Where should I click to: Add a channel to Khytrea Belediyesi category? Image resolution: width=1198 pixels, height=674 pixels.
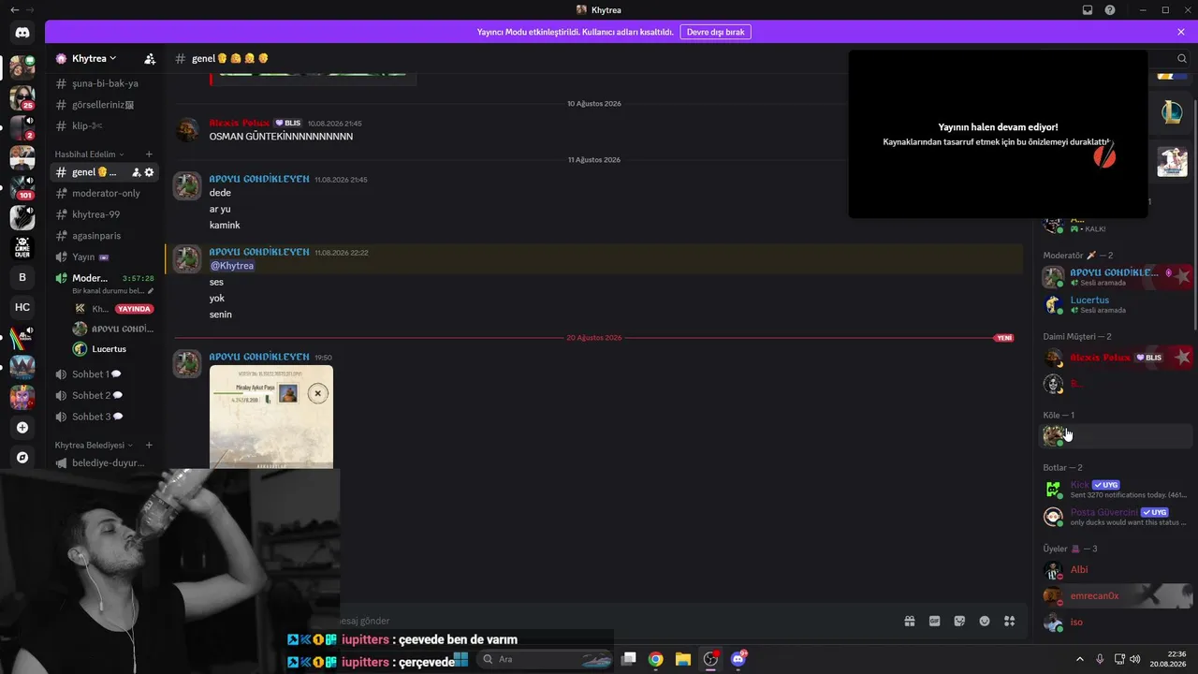[x=149, y=446]
